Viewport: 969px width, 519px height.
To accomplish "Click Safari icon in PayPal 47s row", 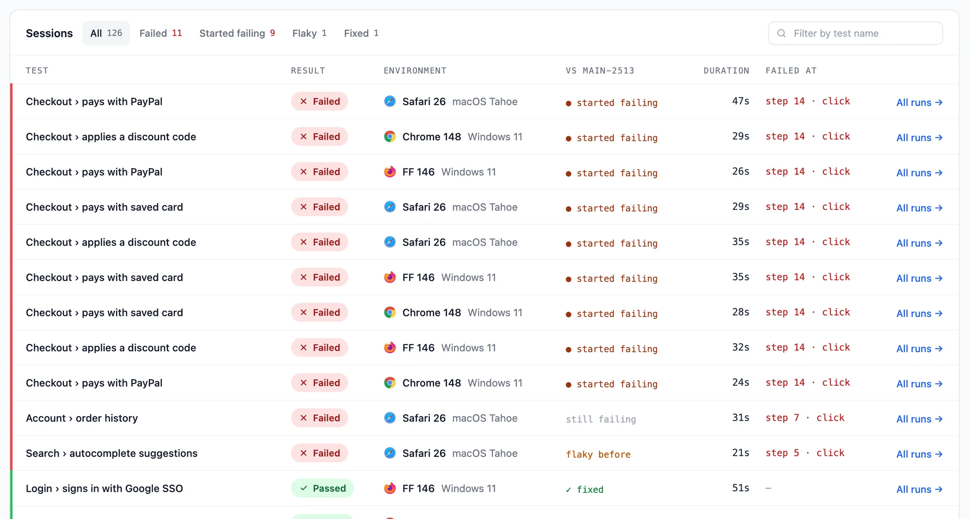I will click(390, 101).
